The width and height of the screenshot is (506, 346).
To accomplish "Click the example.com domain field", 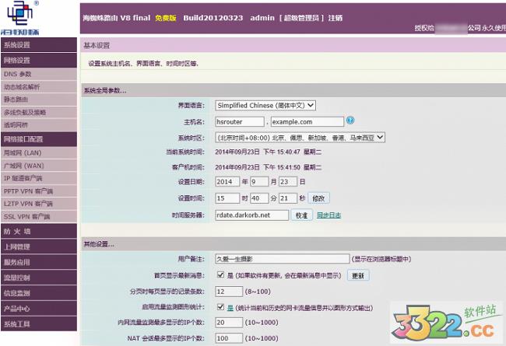I will [x=307, y=122].
